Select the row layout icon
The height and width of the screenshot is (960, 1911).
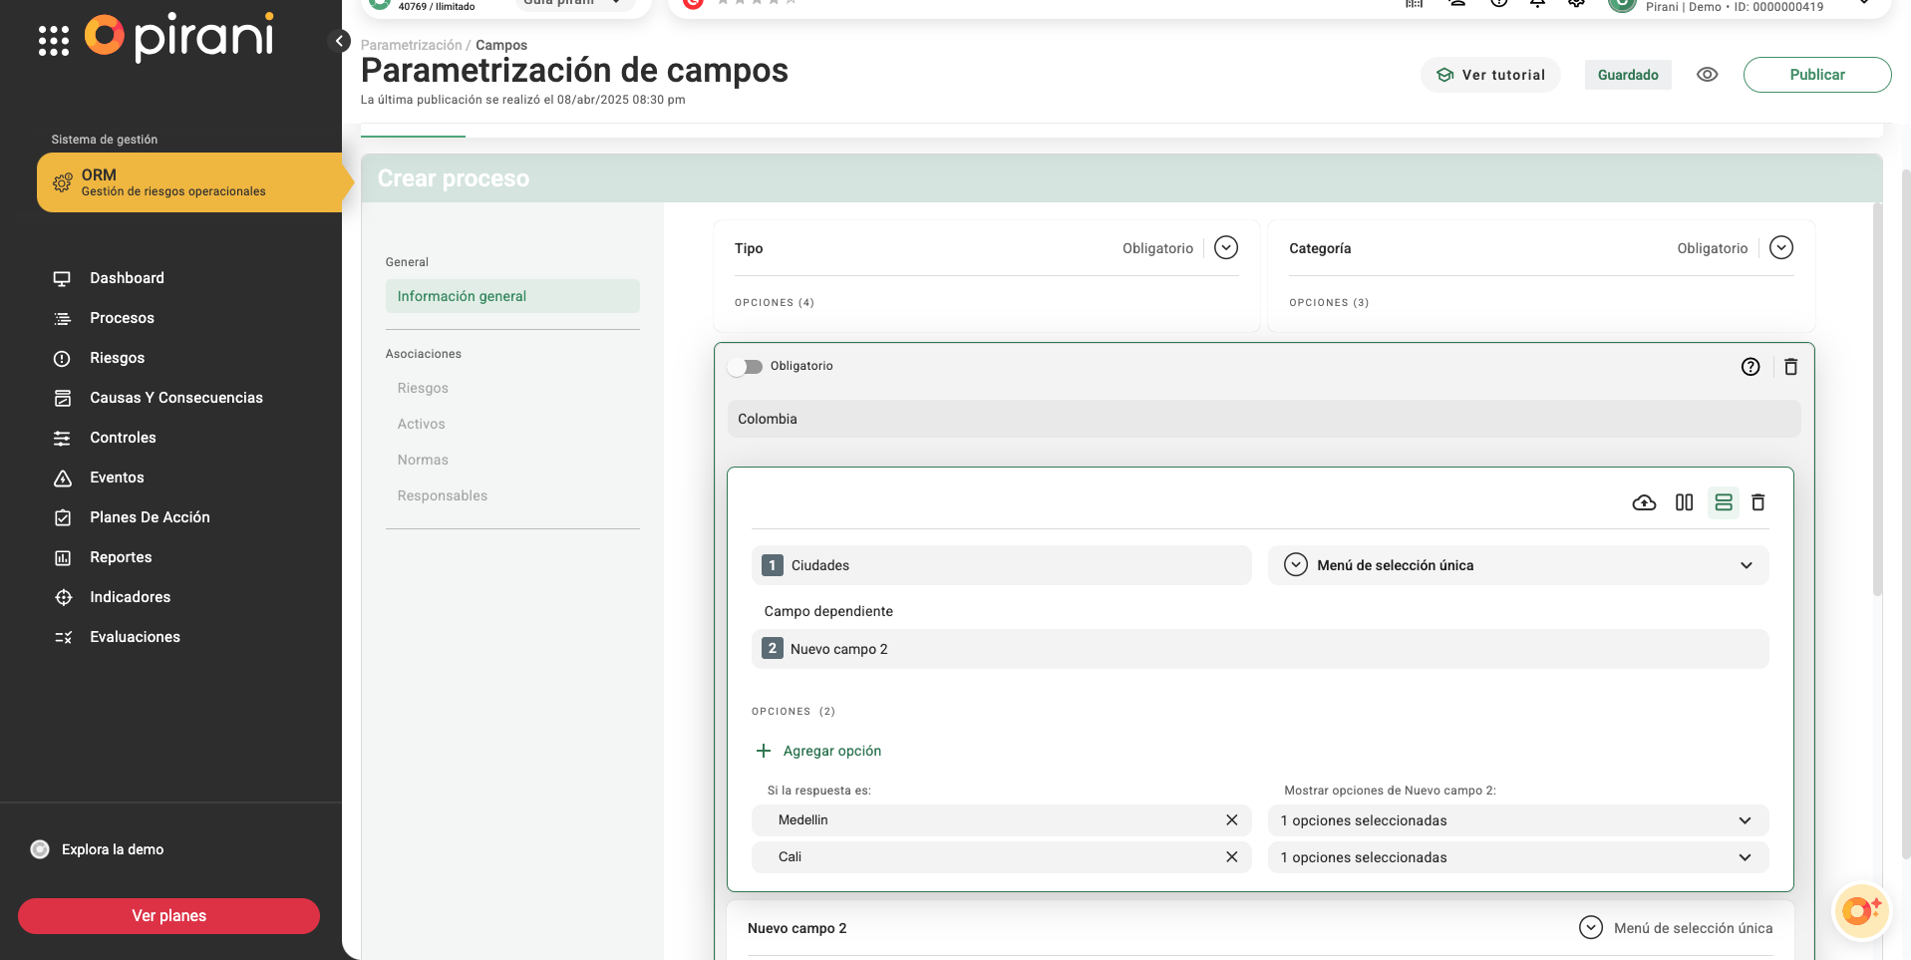[x=1723, y=502]
